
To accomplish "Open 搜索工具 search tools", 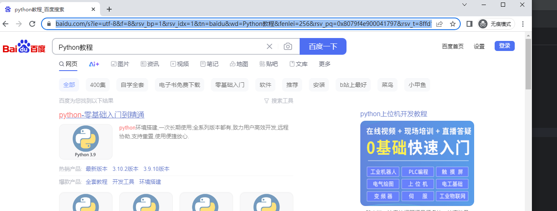I will (279, 101).
